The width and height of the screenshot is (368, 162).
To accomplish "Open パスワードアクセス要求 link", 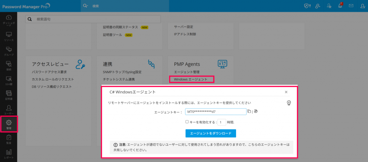I will click(49, 72).
